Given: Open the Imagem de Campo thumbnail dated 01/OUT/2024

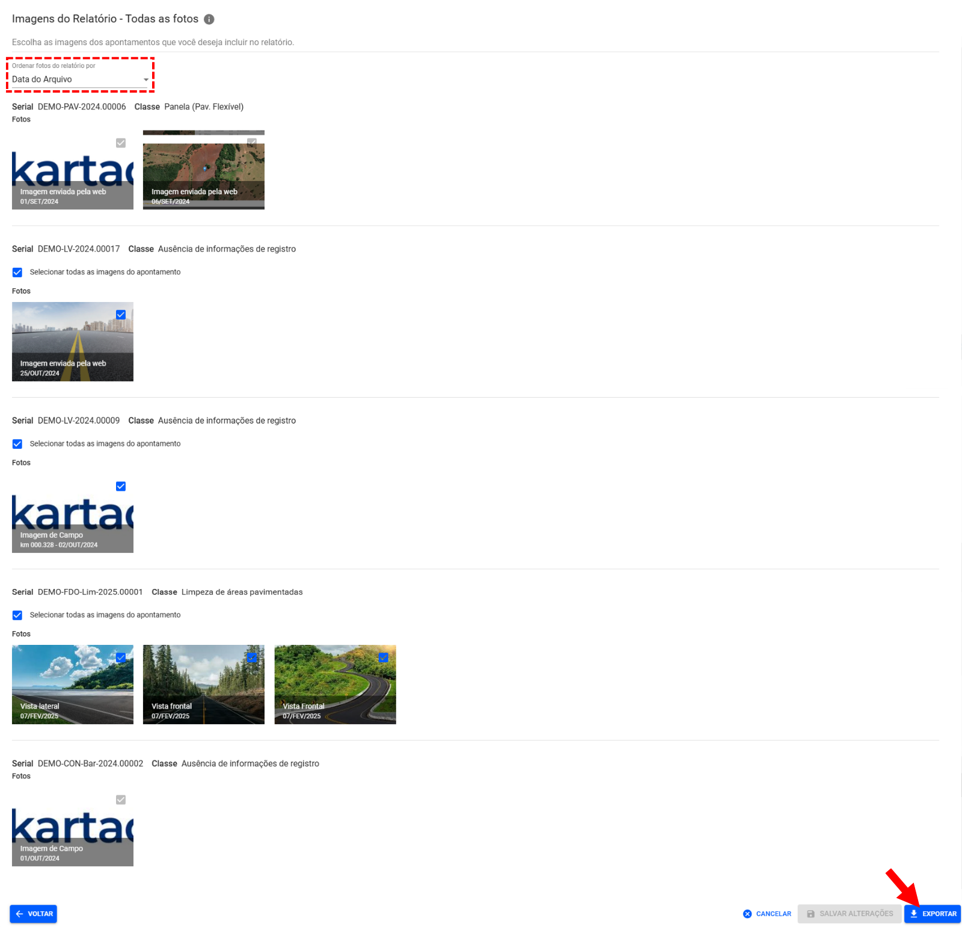Looking at the screenshot, I should 72,833.
